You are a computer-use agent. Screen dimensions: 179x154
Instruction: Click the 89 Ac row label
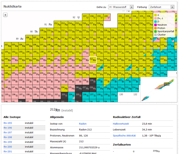pos(20,39)
